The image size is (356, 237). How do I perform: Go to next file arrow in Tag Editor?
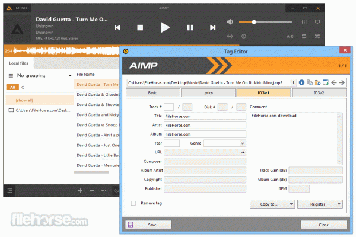point(342,82)
